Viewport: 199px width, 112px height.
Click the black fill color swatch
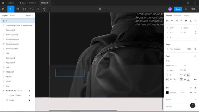click(167, 92)
